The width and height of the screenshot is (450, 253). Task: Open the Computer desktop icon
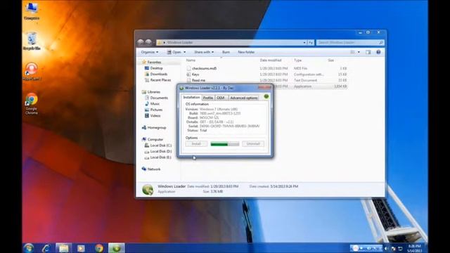coord(32,12)
